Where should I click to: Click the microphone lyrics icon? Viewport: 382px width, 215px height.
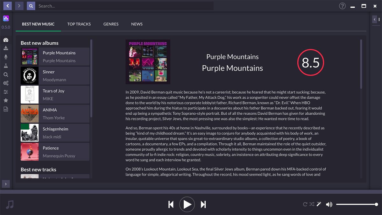coord(6,57)
